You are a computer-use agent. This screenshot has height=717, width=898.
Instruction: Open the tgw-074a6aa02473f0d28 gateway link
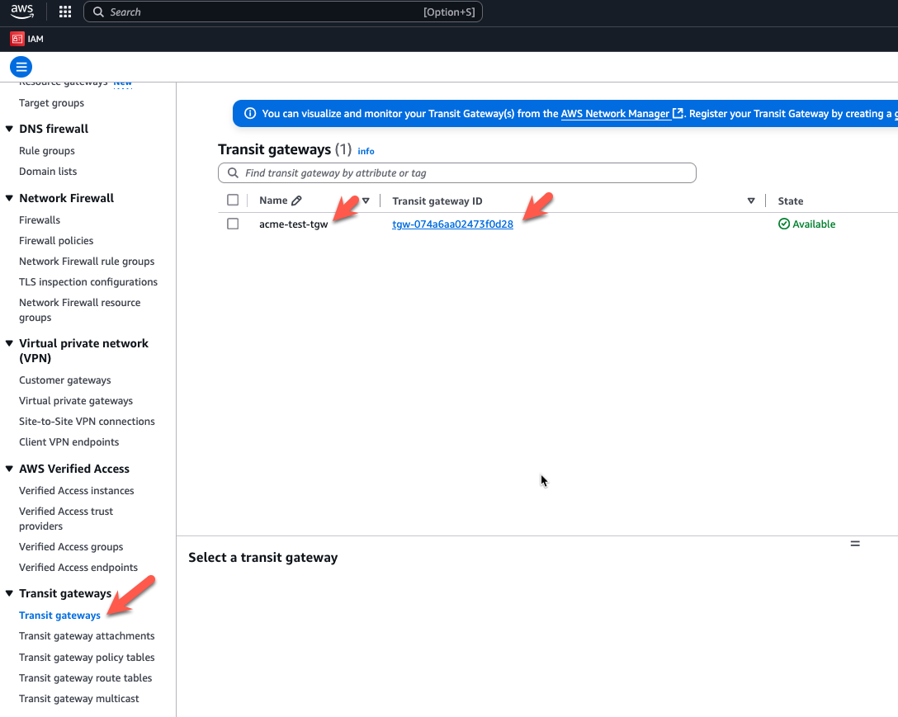pos(452,224)
